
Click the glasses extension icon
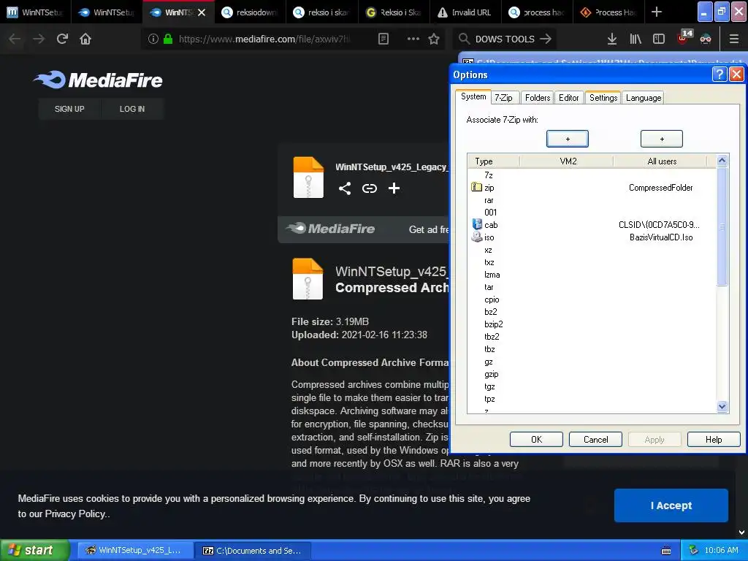tap(706, 39)
